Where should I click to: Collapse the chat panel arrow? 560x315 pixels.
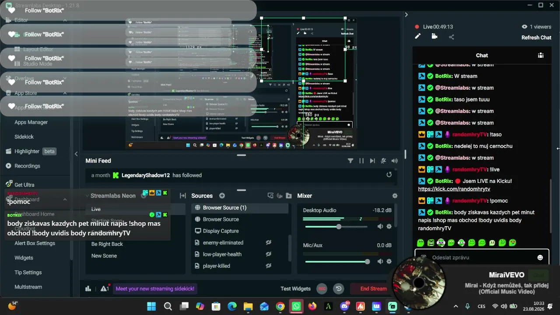pyautogui.click(x=406, y=14)
